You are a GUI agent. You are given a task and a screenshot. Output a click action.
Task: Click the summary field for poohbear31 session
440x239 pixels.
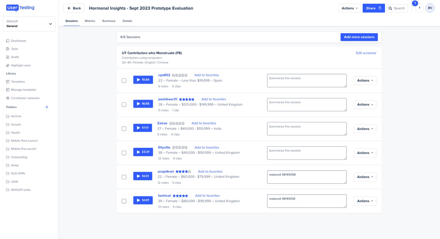307,105
